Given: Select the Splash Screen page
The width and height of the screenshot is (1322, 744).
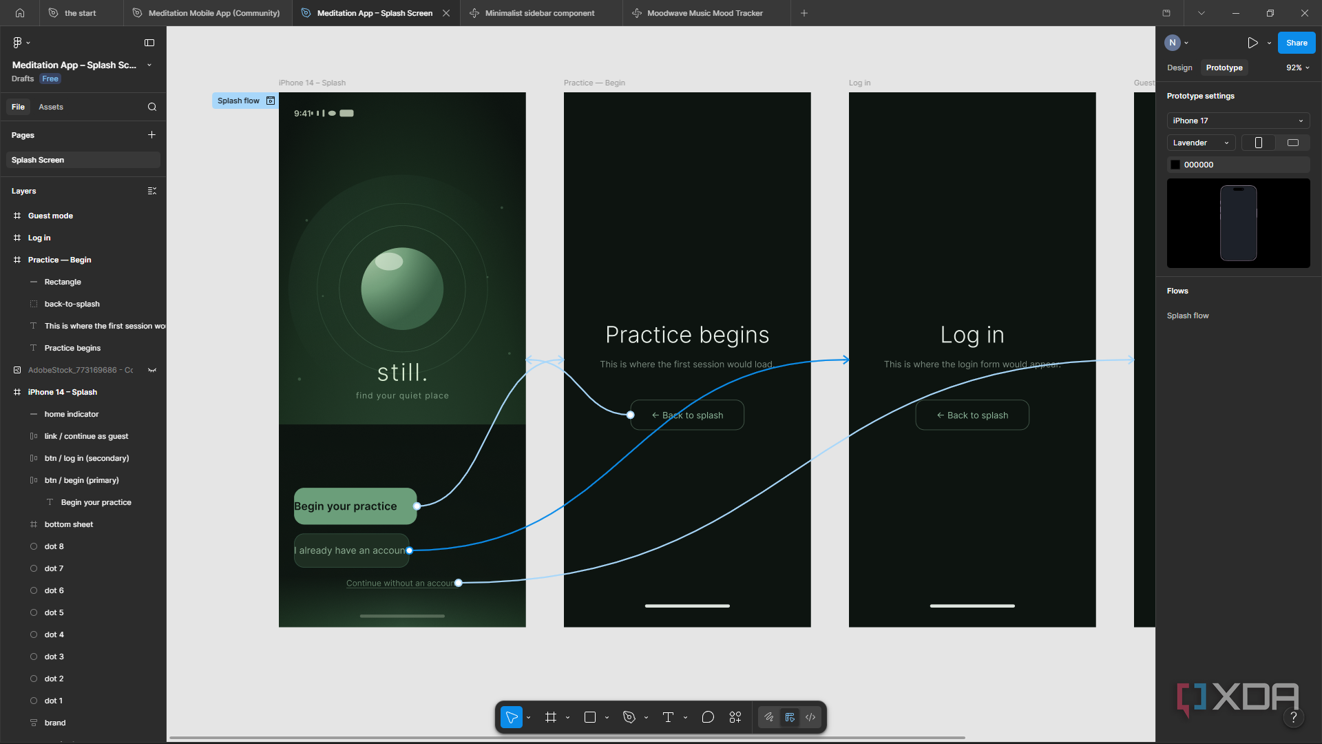Looking at the screenshot, I should tap(83, 160).
